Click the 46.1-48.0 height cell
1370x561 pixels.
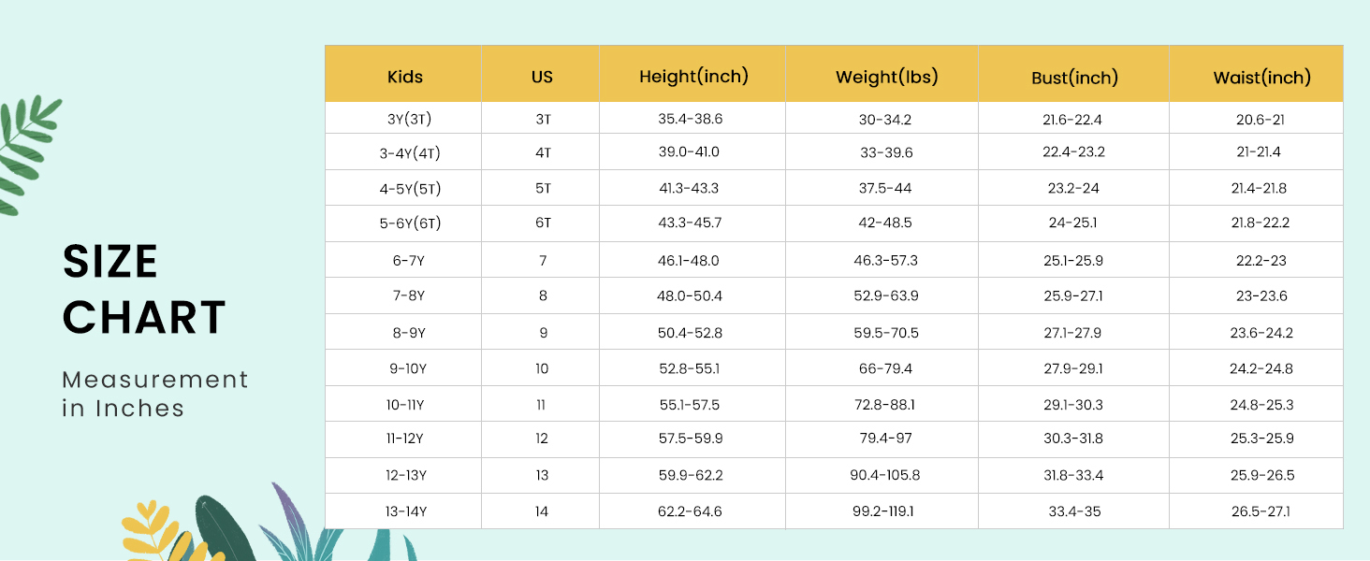690,261
